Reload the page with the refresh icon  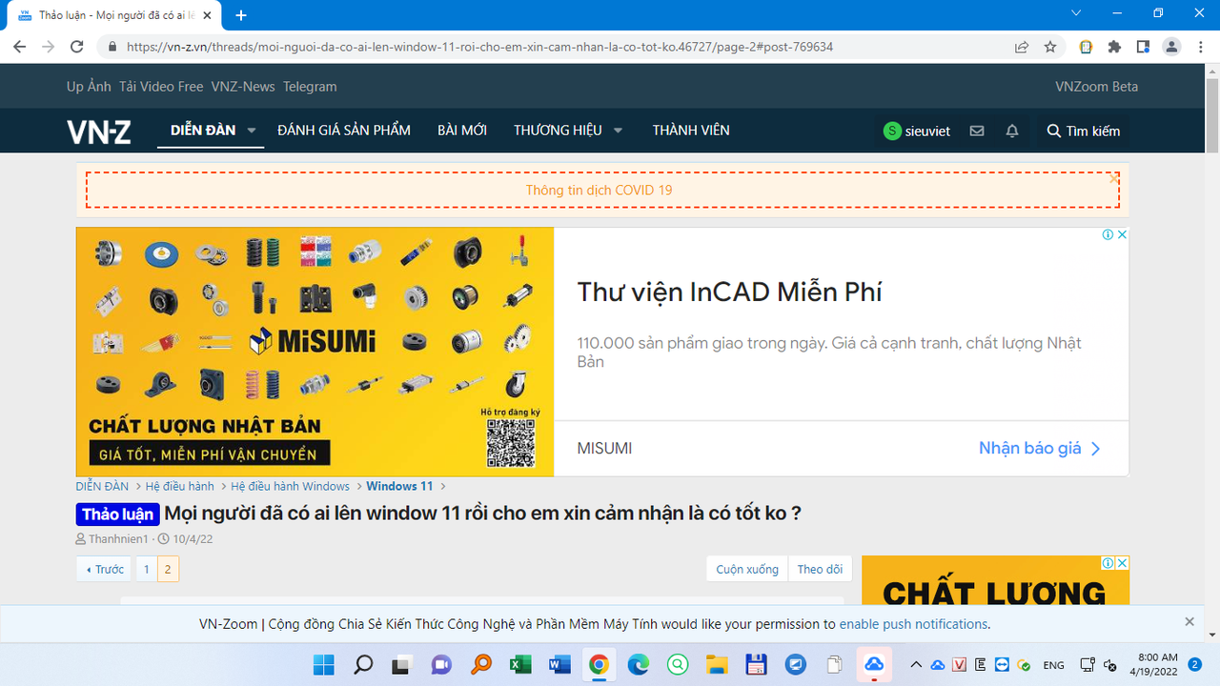pos(78,47)
